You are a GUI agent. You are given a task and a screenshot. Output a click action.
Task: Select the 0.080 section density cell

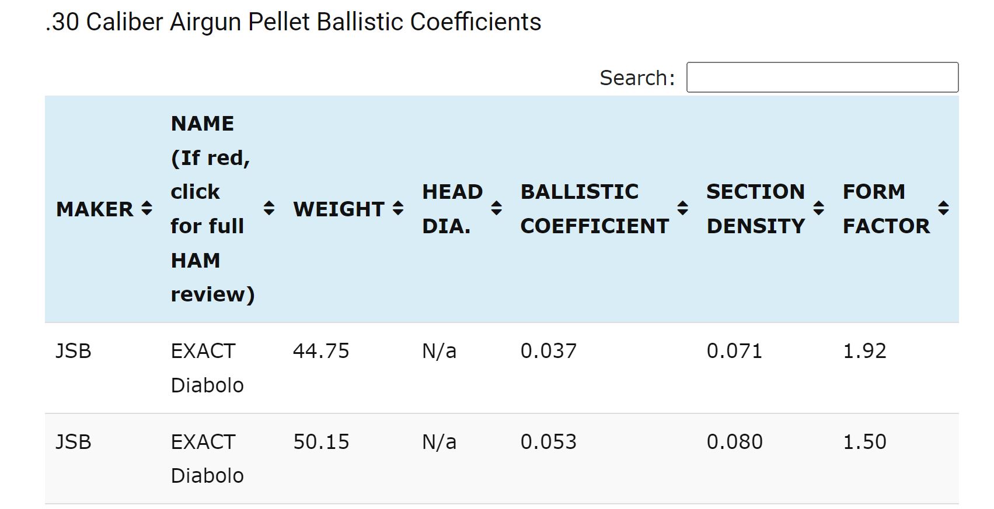pyautogui.click(x=734, y=442)
